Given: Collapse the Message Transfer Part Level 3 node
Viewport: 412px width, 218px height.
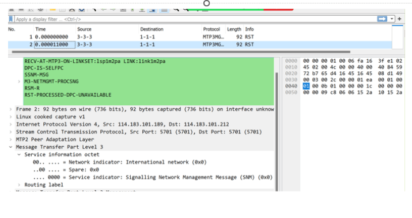Looking at the screenshot, I should (10, 147).
